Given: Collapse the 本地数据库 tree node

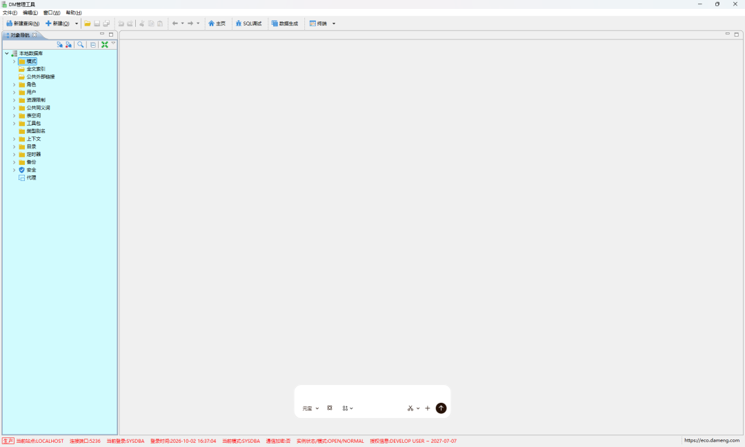Looking at the screenshot, I should tap(7, 54).
